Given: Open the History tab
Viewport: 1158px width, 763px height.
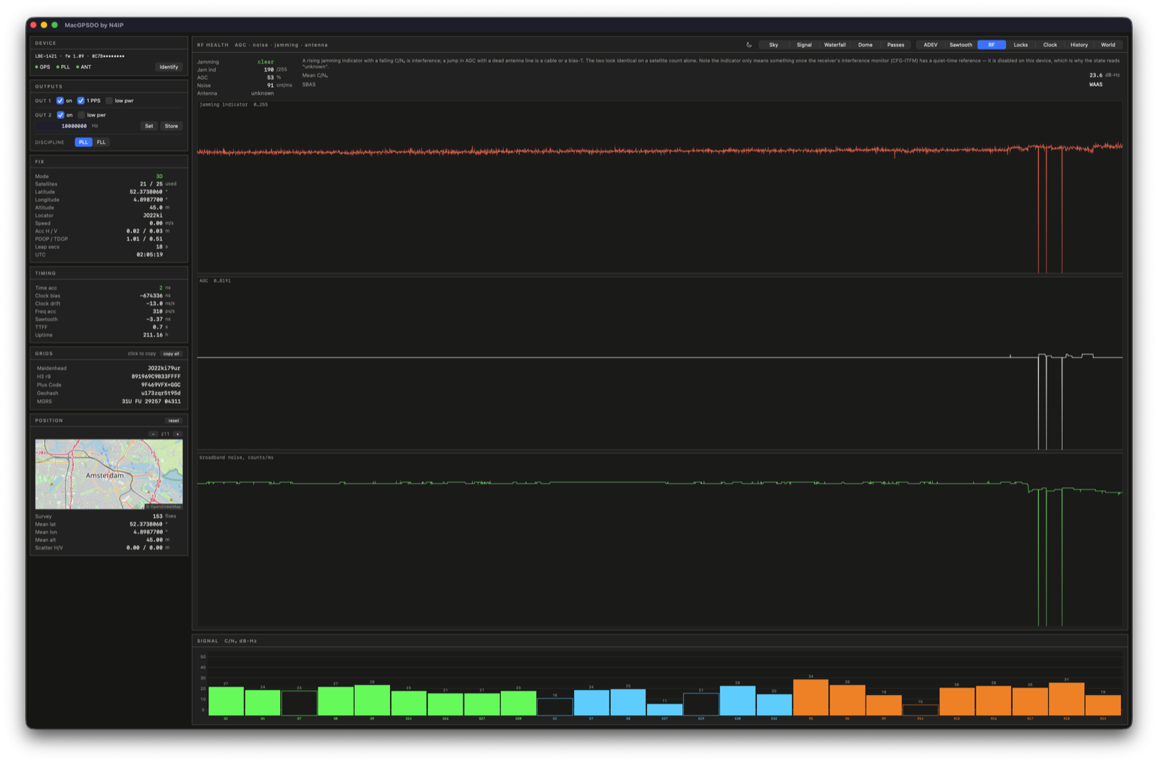Looking at the screenshot, I should pos(1079,45).
